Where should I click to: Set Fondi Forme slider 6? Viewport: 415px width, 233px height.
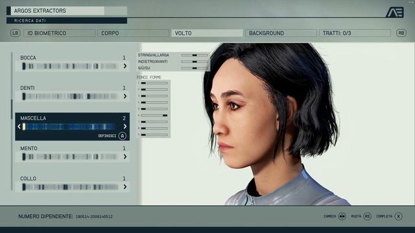coord(154,115)
